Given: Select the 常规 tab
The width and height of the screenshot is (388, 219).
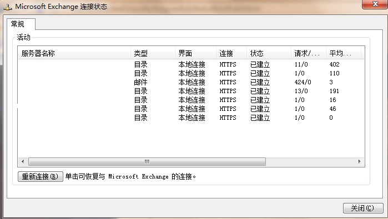Looking at the screenshot, I should pos(21,24).
